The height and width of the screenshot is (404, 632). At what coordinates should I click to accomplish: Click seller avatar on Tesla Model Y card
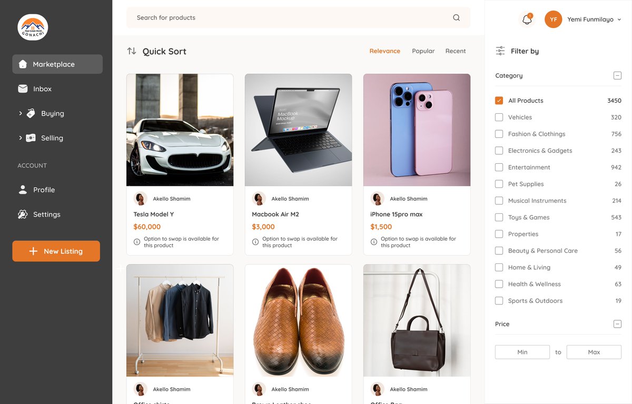pyautogui.click(x=141, y=199)
